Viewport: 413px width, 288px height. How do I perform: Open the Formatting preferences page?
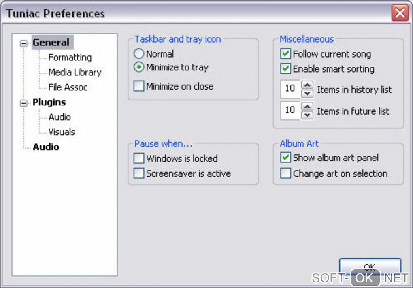tap(70, 58)
